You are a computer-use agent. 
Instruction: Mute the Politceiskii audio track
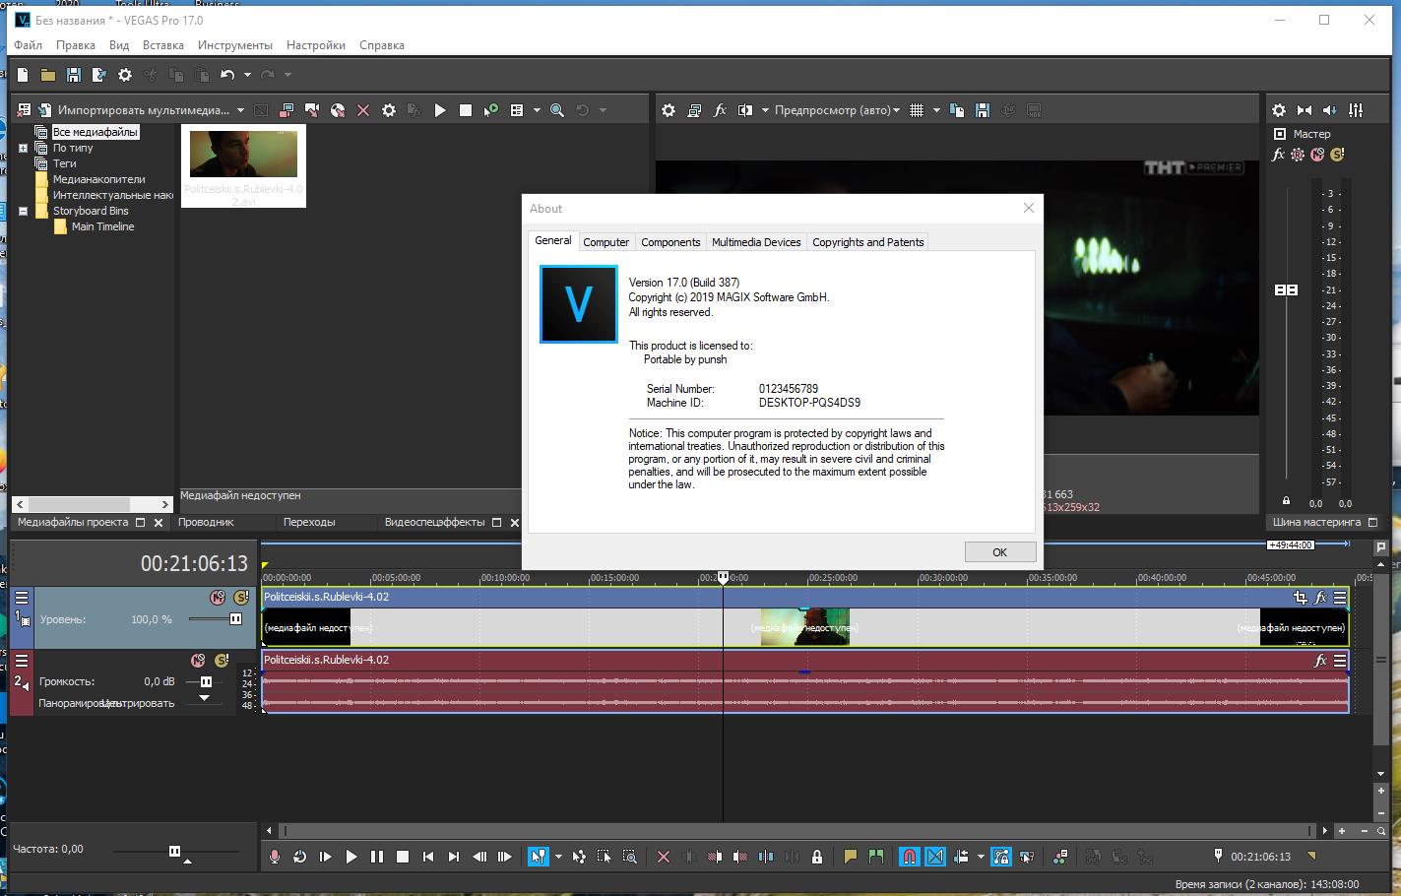coord(198,661)
